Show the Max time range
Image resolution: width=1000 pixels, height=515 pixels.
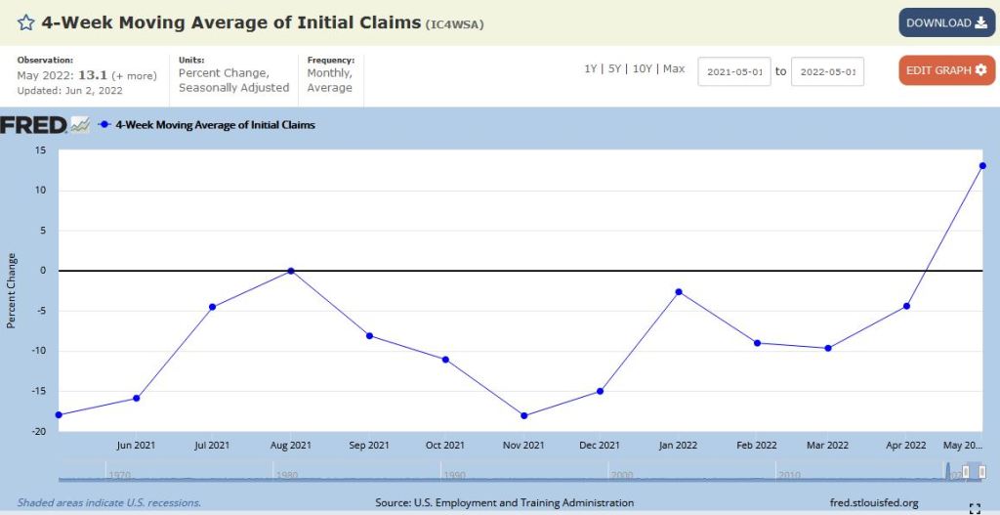[x=674, y=69]
